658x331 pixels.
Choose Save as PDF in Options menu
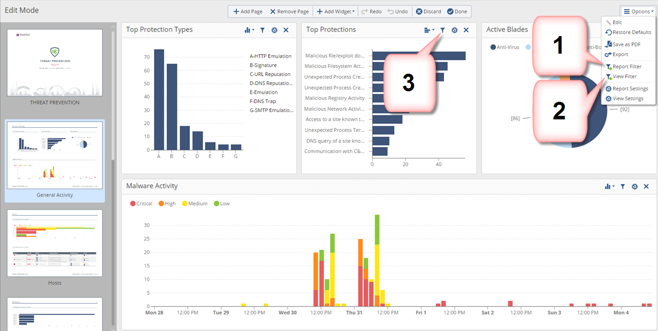click(x=626, y=45)
